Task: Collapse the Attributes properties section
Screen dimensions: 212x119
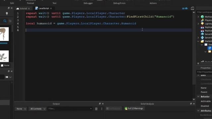Action: pos(198,111)
